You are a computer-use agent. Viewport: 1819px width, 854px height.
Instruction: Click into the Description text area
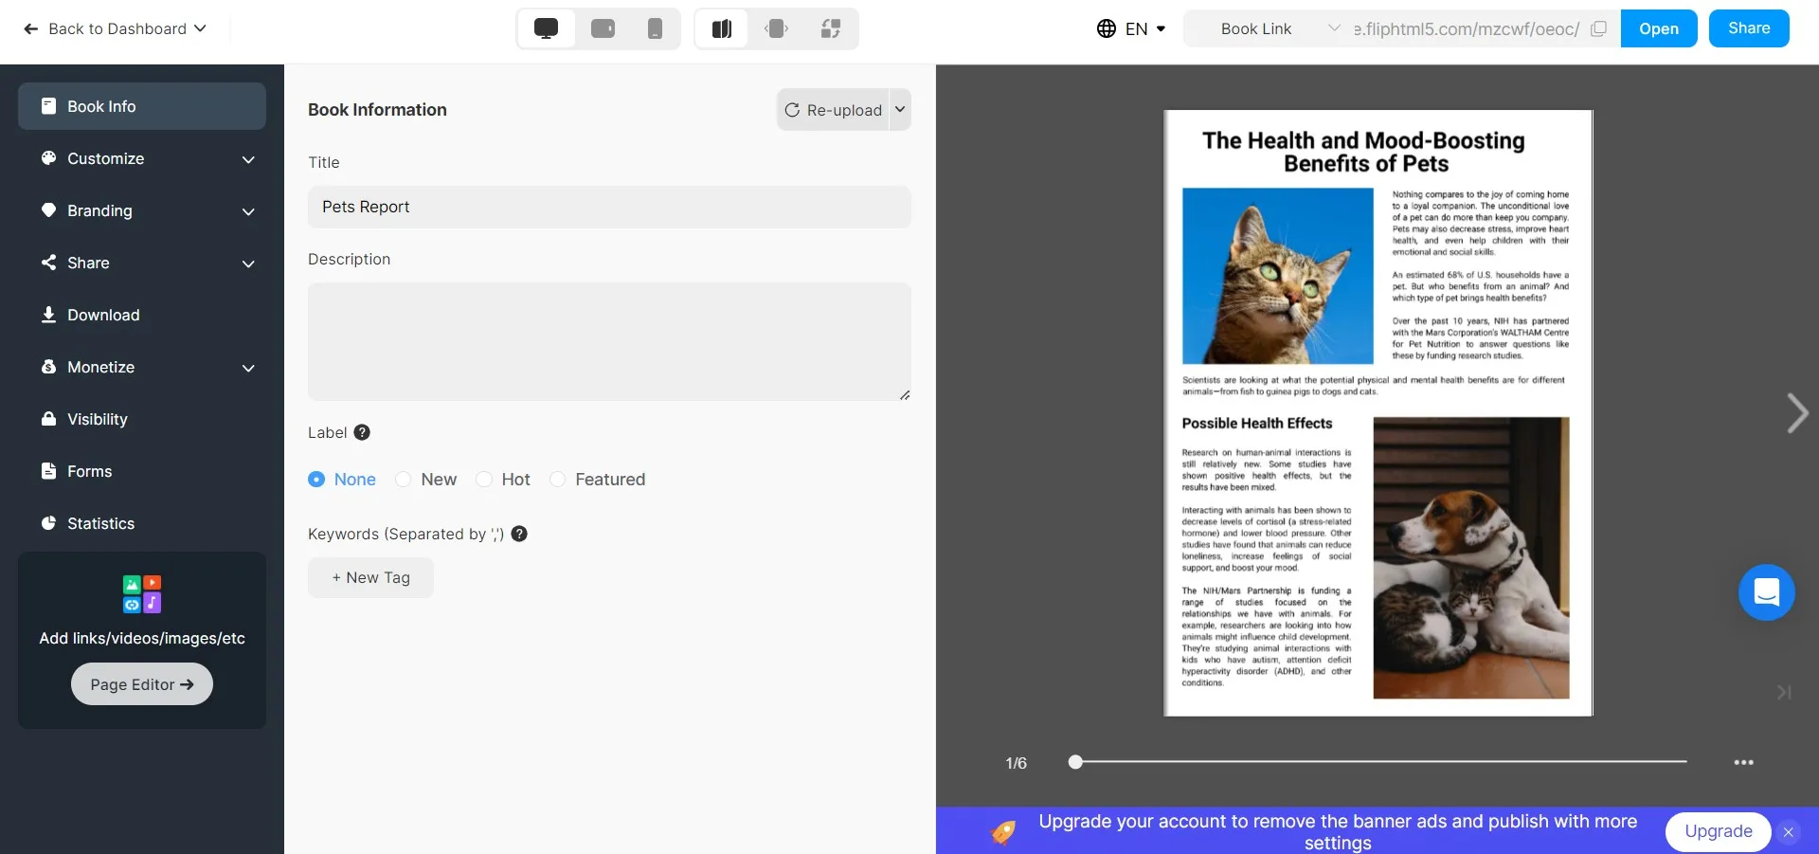pyautogui.click(x=609, y=341)
